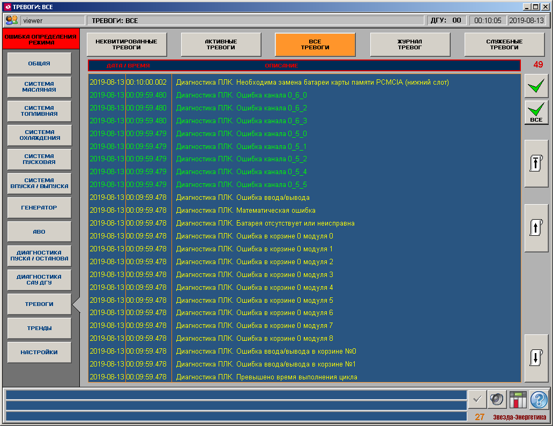The width and height of the screenshot is (553, 426).
Task: Open ДИАГНОСТИКА ПУСКА / ОСТАНОВА screen
Action: 39,256
